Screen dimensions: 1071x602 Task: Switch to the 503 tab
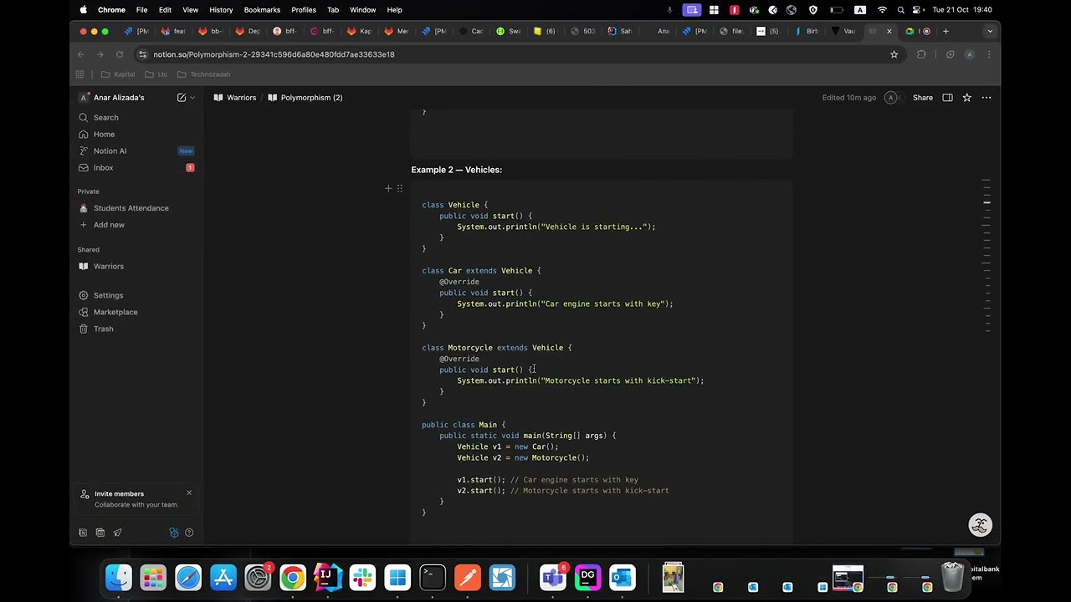(583, 31)
